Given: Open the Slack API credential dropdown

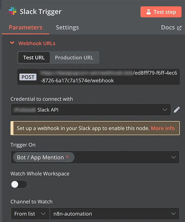Looking at the screenshot, I should (91, 110).
